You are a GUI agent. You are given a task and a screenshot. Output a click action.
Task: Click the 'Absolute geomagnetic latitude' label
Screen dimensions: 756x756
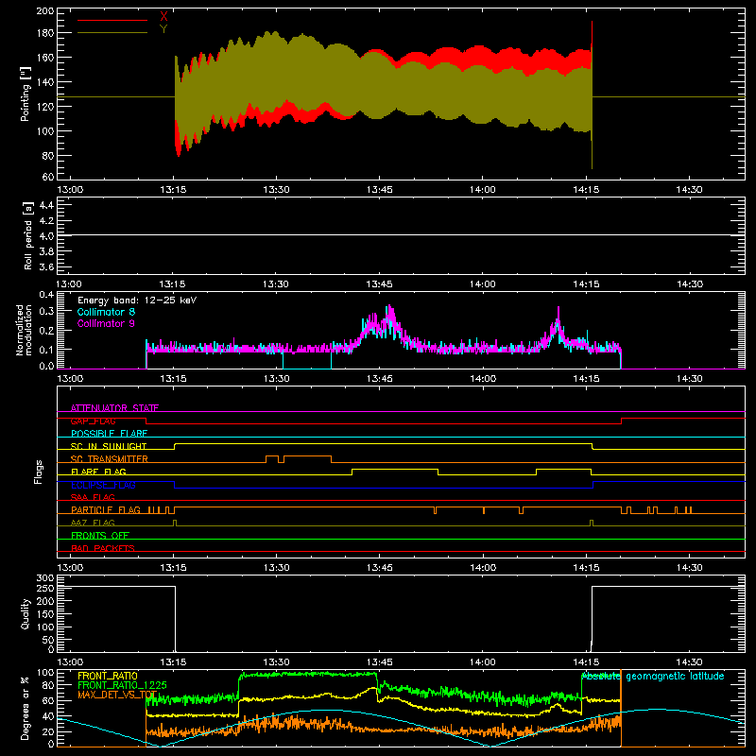click(653, 677)
